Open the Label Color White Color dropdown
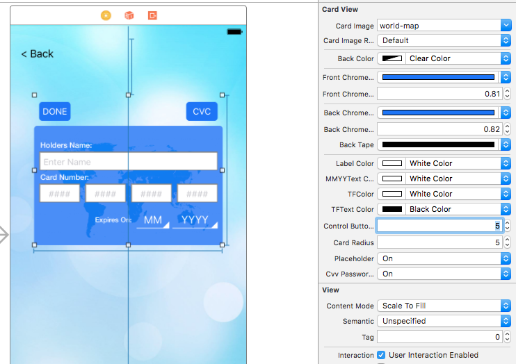This screenshot has width=516, height=364. [458, 163]
